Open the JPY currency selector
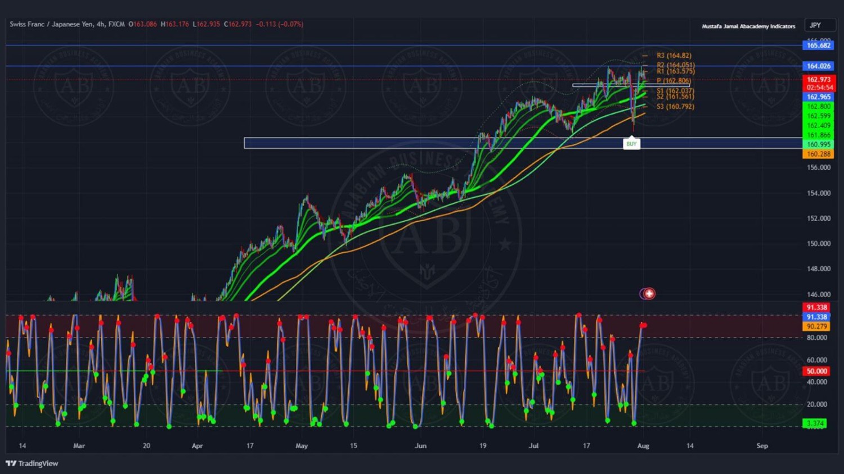This screenshot has width=844, height=474. click(820, 25)
